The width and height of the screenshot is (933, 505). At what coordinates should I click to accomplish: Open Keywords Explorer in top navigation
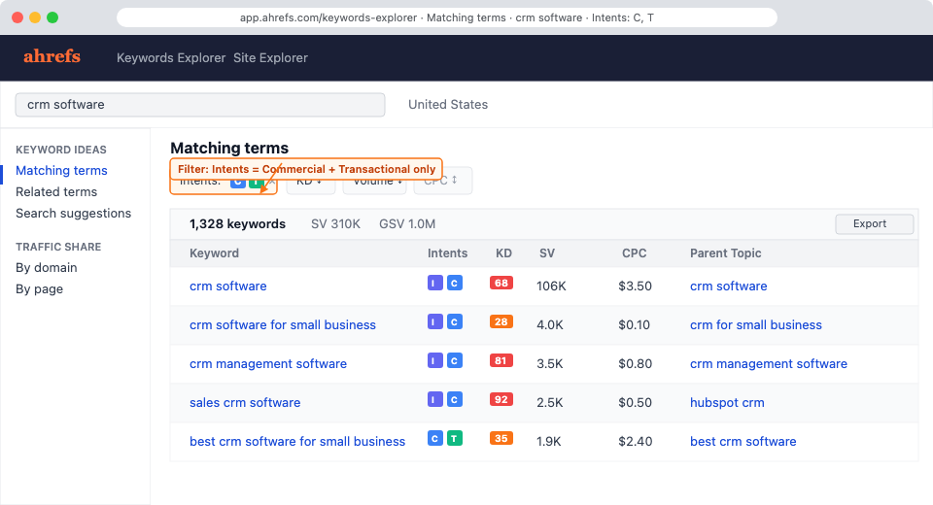[x=171, y=57]
